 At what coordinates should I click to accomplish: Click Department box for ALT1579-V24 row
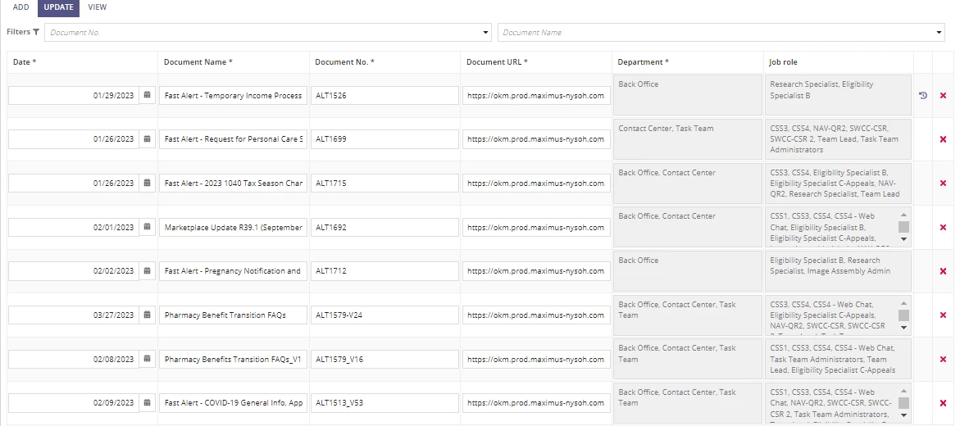pos(688,315)
